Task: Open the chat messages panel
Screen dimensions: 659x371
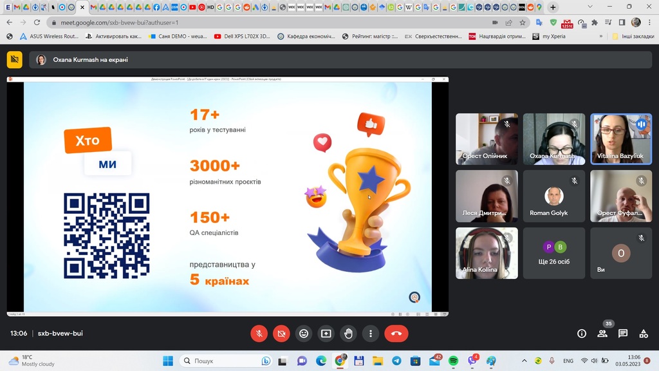Action: tap(623, 333)
